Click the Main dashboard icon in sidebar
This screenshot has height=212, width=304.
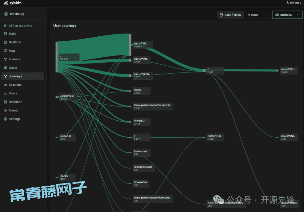coord(5,34)
